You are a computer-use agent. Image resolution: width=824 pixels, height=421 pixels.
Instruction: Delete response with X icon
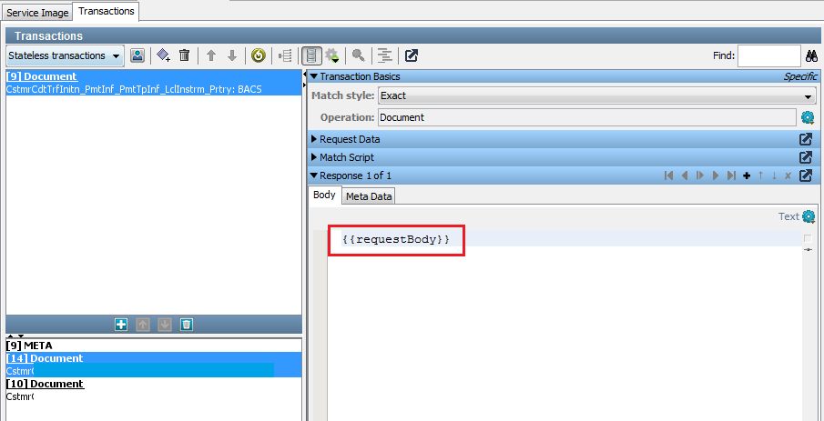point(788,175)
